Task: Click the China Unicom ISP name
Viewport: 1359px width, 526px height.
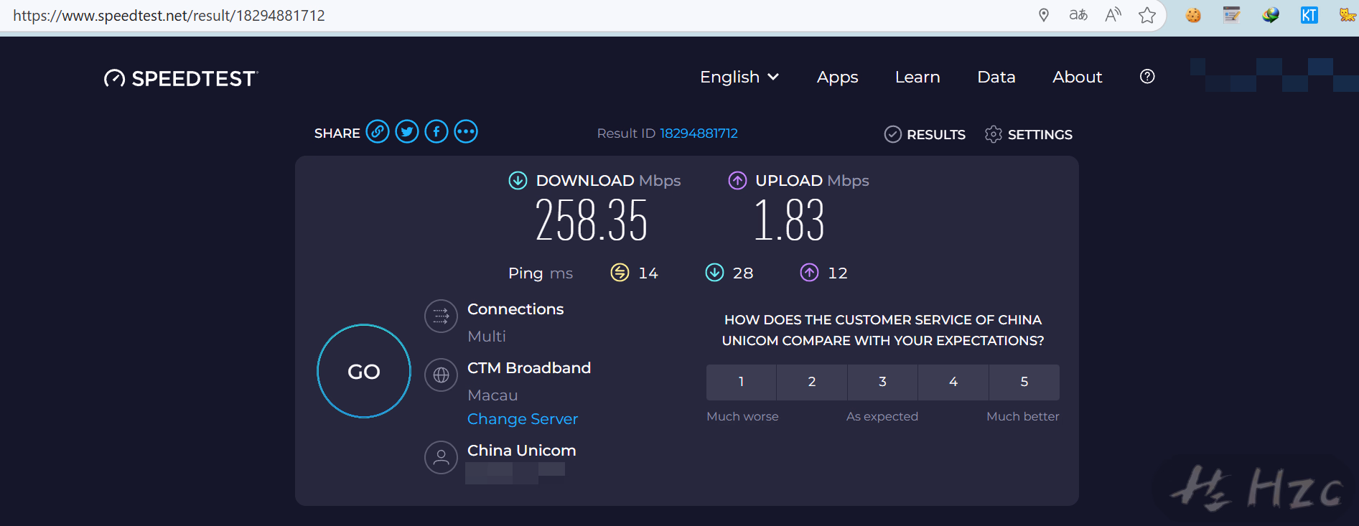Action: pos(522,451)
